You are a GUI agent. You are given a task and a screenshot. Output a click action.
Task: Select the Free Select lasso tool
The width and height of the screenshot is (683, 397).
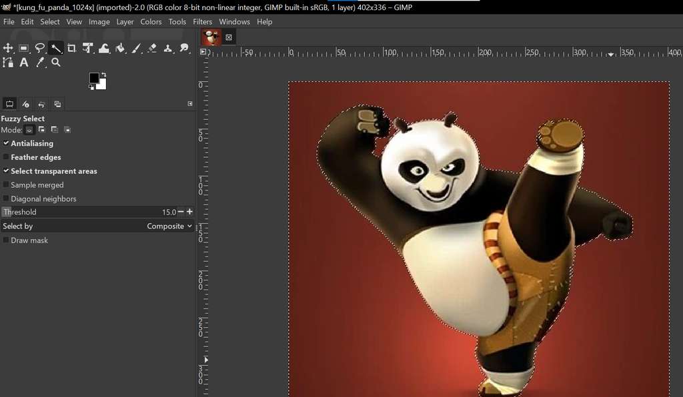40,48
